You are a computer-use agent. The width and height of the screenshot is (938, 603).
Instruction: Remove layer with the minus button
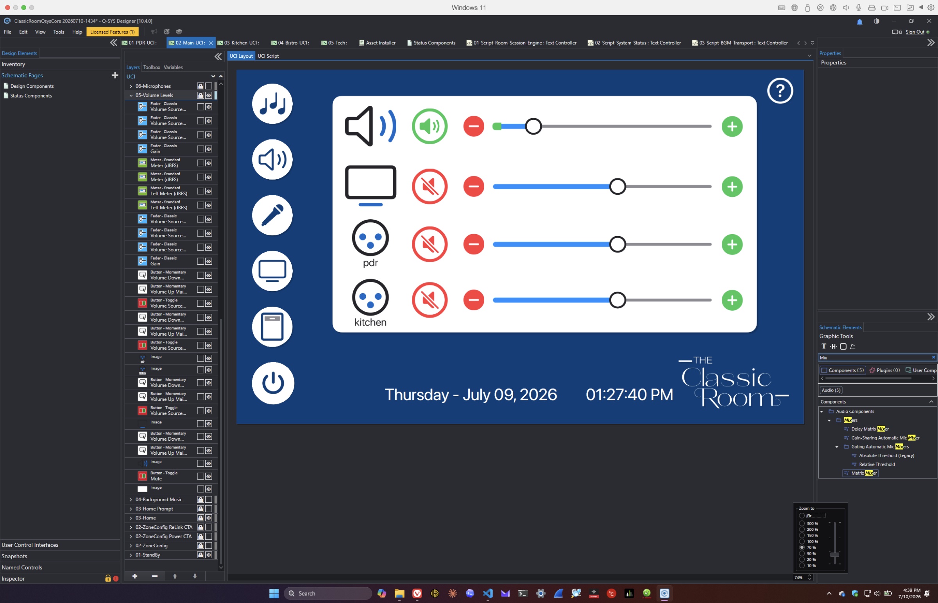[155, 576]
